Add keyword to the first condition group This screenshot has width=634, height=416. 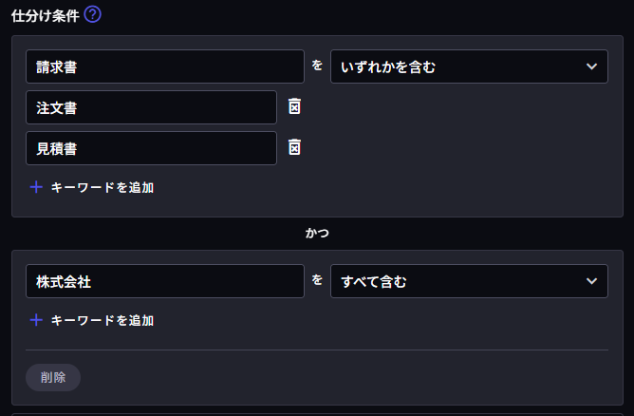(102, 187)
